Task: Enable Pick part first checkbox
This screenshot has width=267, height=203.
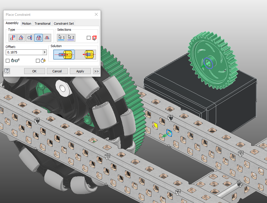Action: (89, 38)
